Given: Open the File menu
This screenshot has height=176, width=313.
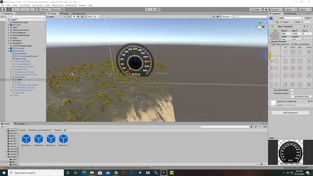Looking at the screenshot, I should [2, 5].
